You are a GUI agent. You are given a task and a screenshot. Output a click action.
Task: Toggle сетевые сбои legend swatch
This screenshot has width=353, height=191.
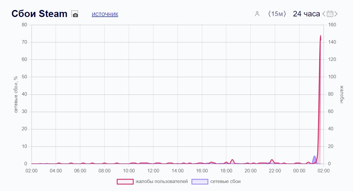[x=200, y=182]
